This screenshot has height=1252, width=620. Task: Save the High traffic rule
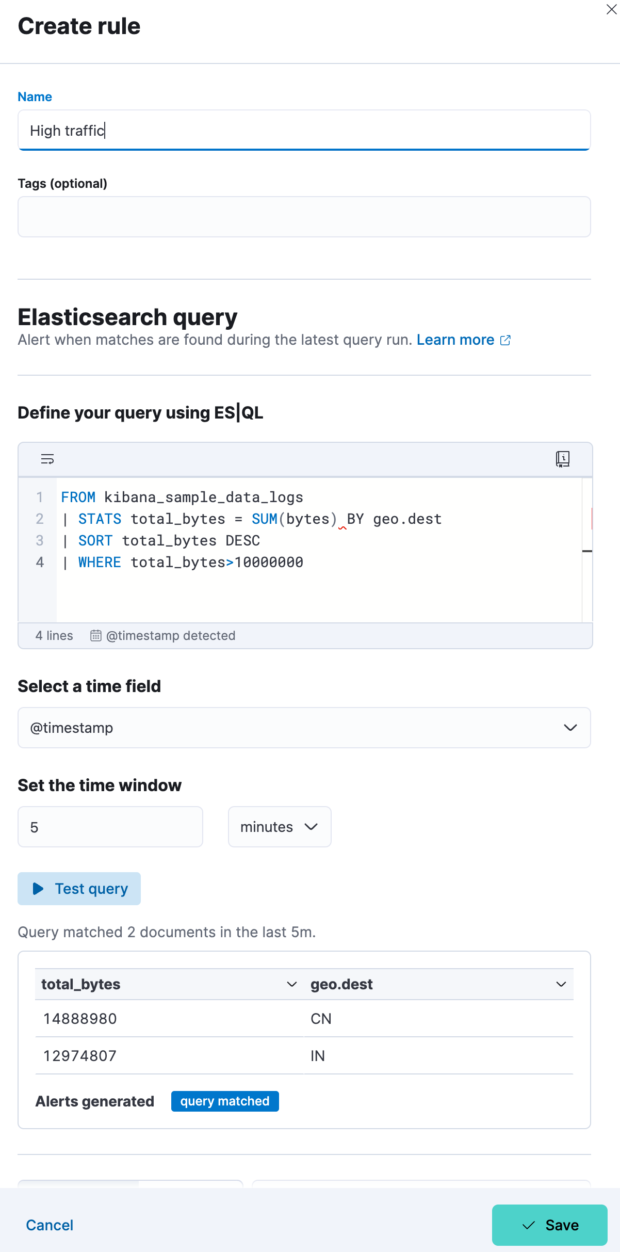tap(549, 1225)
